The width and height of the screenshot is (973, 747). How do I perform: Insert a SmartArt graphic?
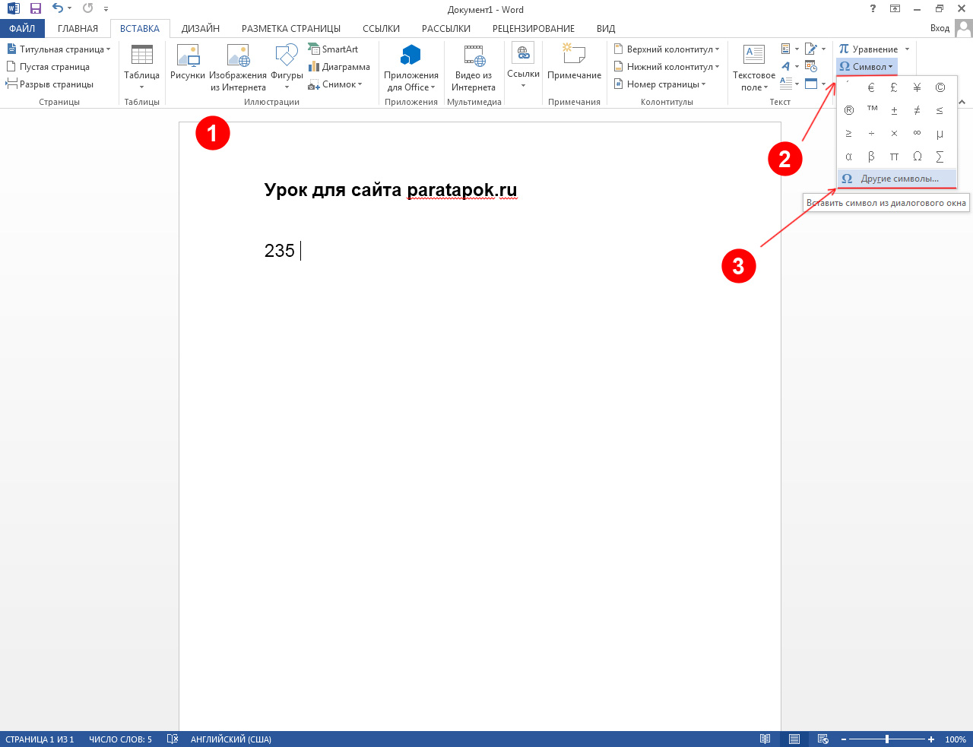pyautogui.click(x=333, y=49)
